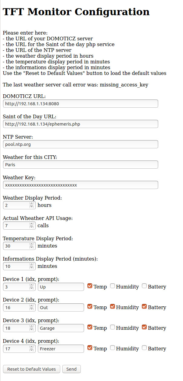Enable Humidity for Device 1
Image resolution: width=183 pixels, height=381 pixels.
113,286
